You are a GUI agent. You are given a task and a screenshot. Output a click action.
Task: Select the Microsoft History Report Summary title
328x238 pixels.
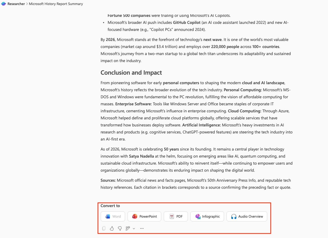(56, 4)
